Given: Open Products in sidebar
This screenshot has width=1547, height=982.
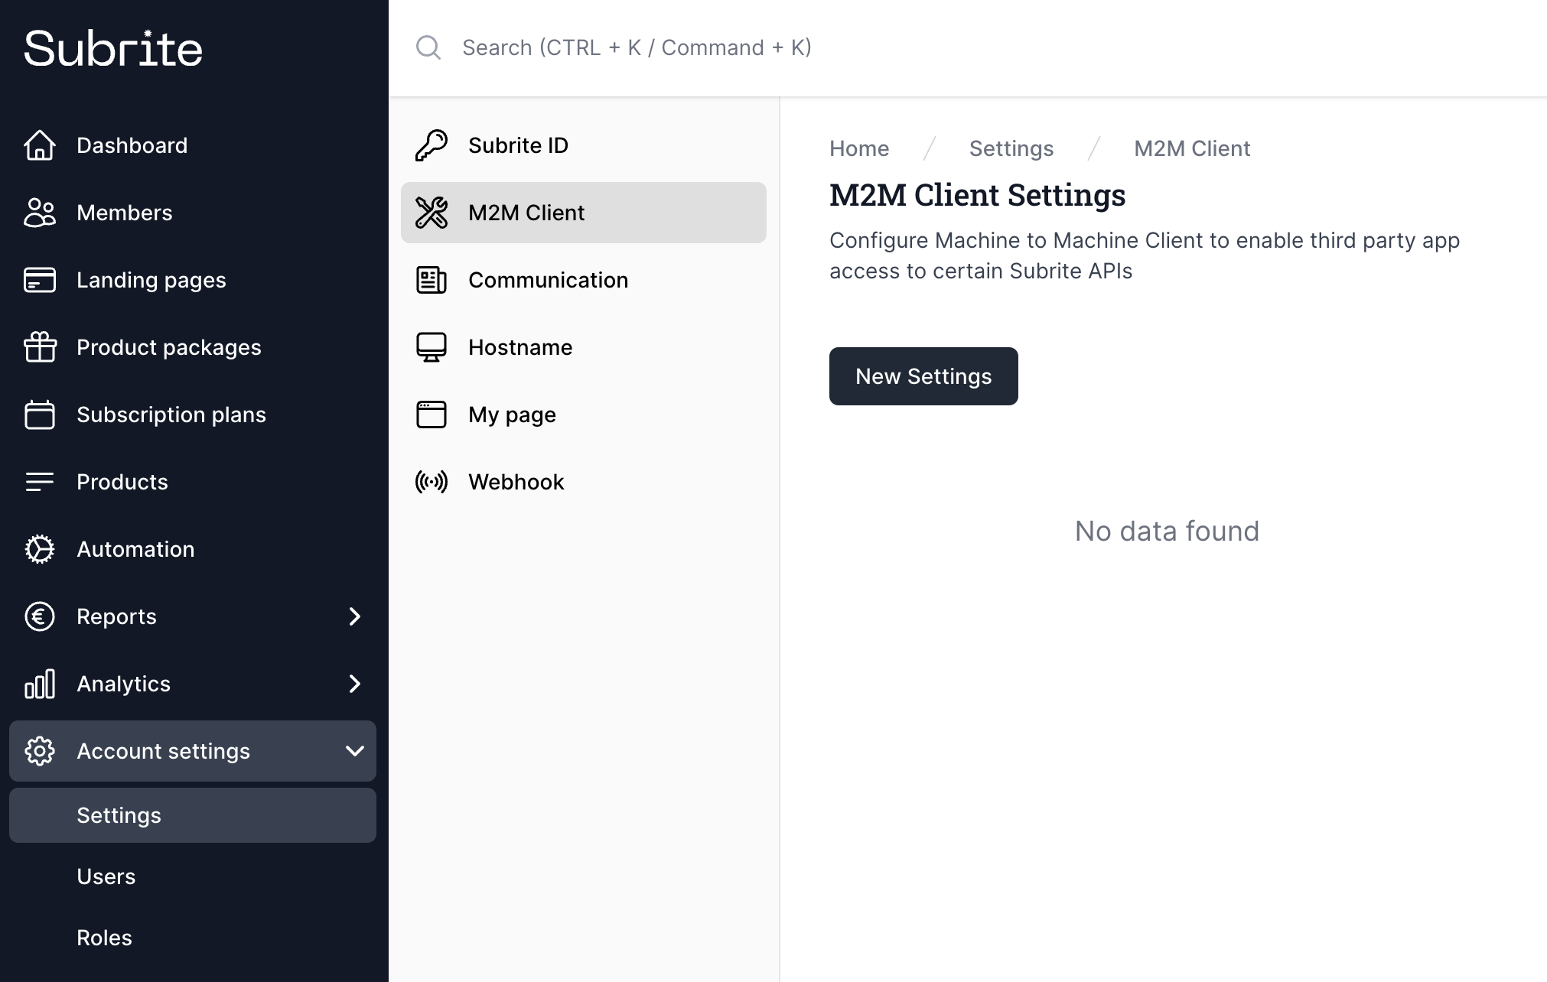Looking at the screenshot, I should coord(193,482).
